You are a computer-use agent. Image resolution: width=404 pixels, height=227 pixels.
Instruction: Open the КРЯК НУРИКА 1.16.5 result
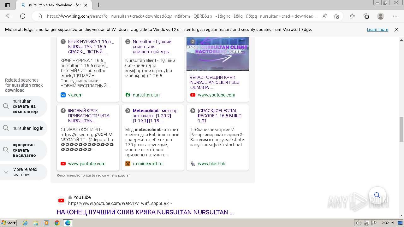pyautogui.click(x=91, y=47)
